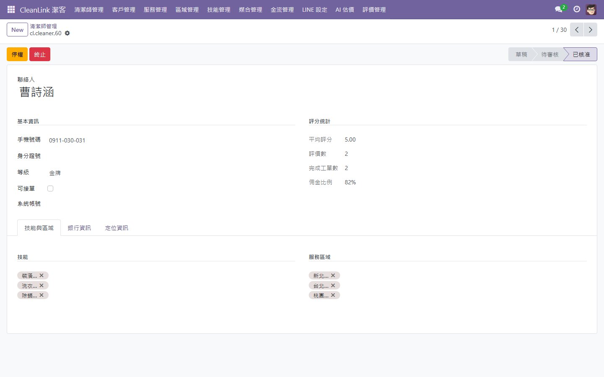
Task: Expand the 金流管理 top menu
Action: 282,10
